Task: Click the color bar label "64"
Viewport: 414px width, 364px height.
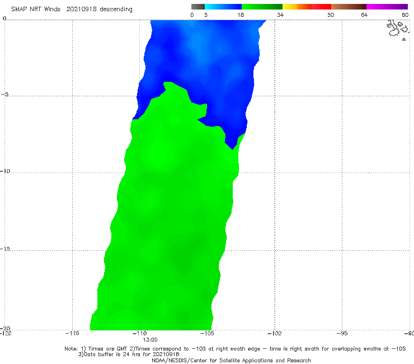Action: 364,15
